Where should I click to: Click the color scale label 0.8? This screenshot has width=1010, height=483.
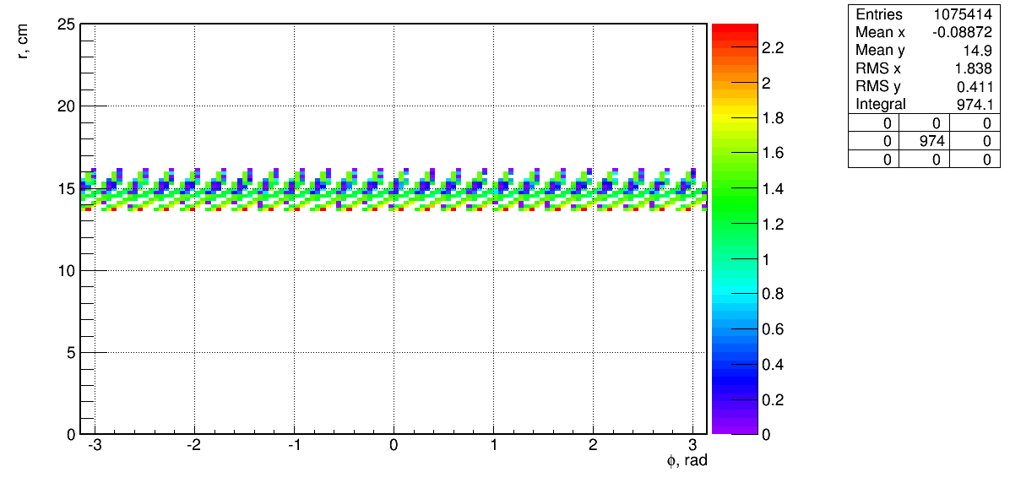[x=773, y=294]
